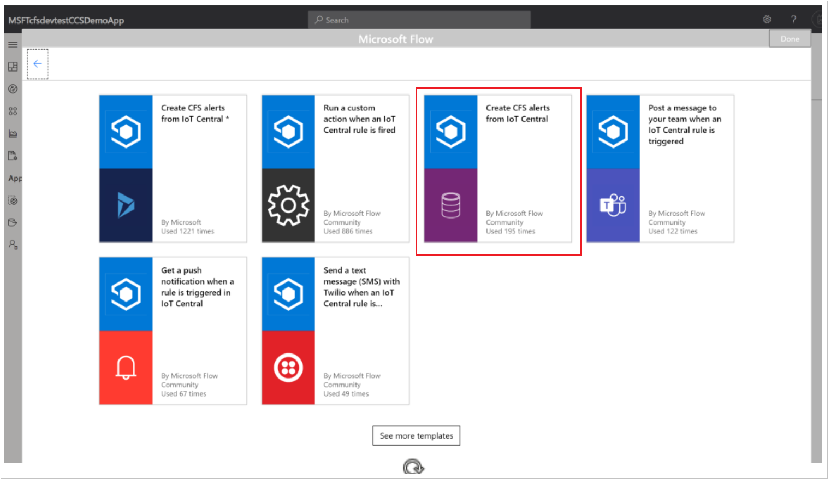Click 'Used 886 times' text
831x484 pixels.
pyautogui.click(x=348, y=232)
